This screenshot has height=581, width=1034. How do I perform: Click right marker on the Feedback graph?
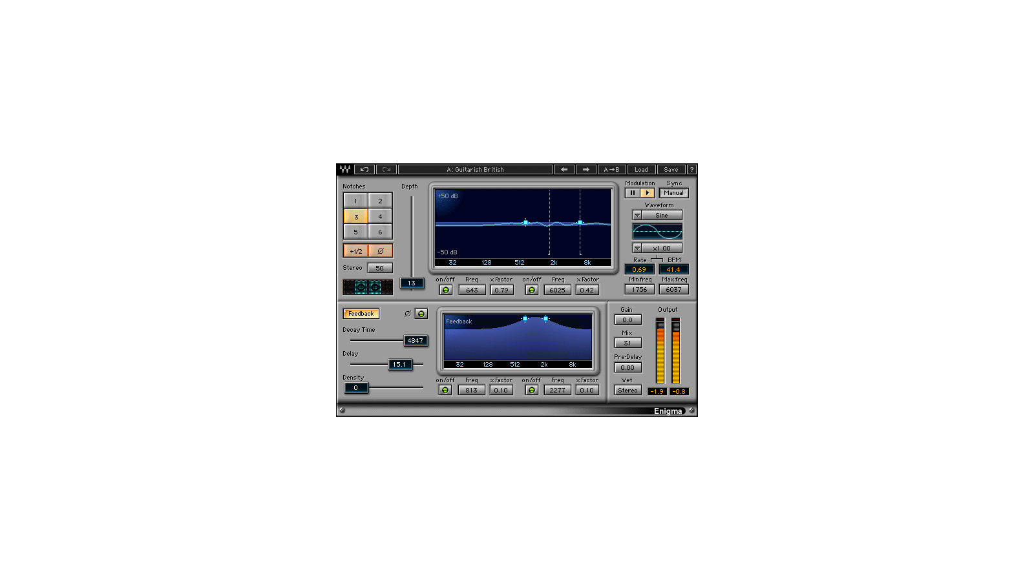[545, 318]
